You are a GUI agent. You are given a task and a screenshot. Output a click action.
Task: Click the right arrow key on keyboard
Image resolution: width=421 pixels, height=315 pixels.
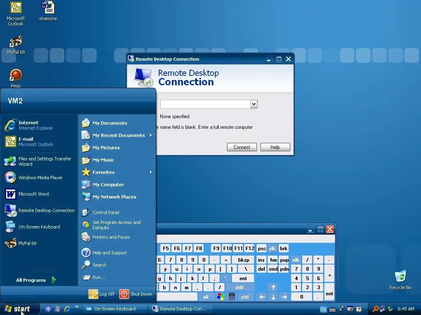[284, 297]
